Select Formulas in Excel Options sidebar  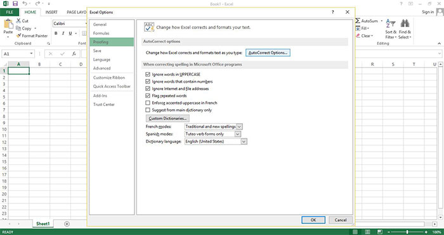tap(101, 33)
